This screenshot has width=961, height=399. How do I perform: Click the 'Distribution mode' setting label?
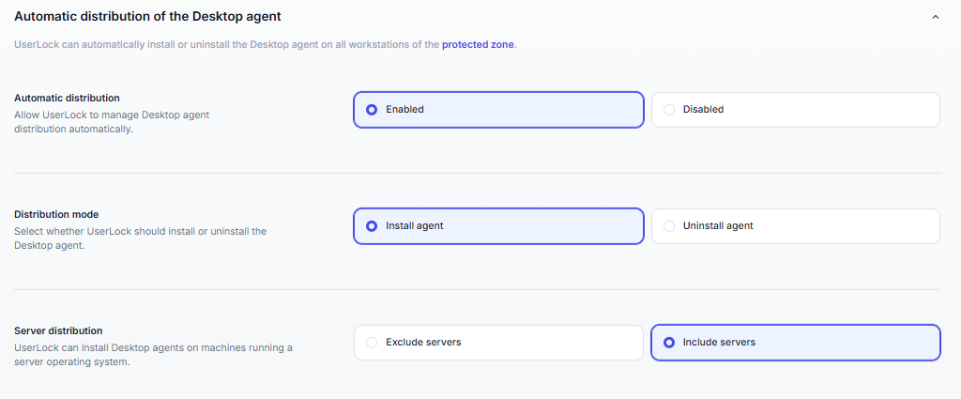pos(56,214)
